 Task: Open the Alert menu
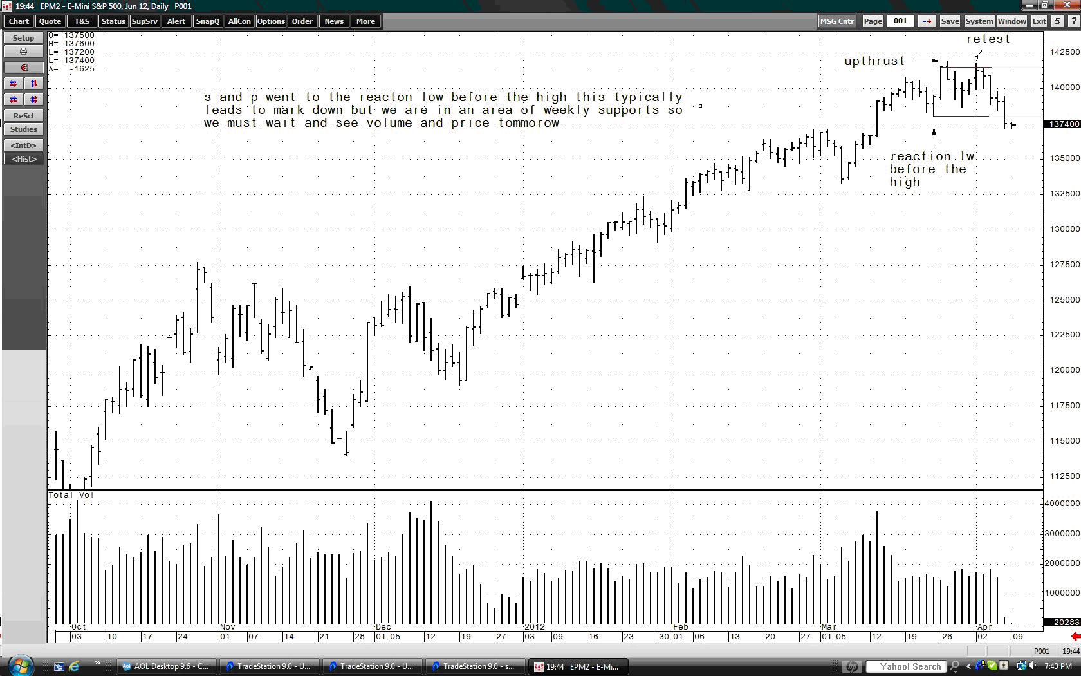[176, 21]
